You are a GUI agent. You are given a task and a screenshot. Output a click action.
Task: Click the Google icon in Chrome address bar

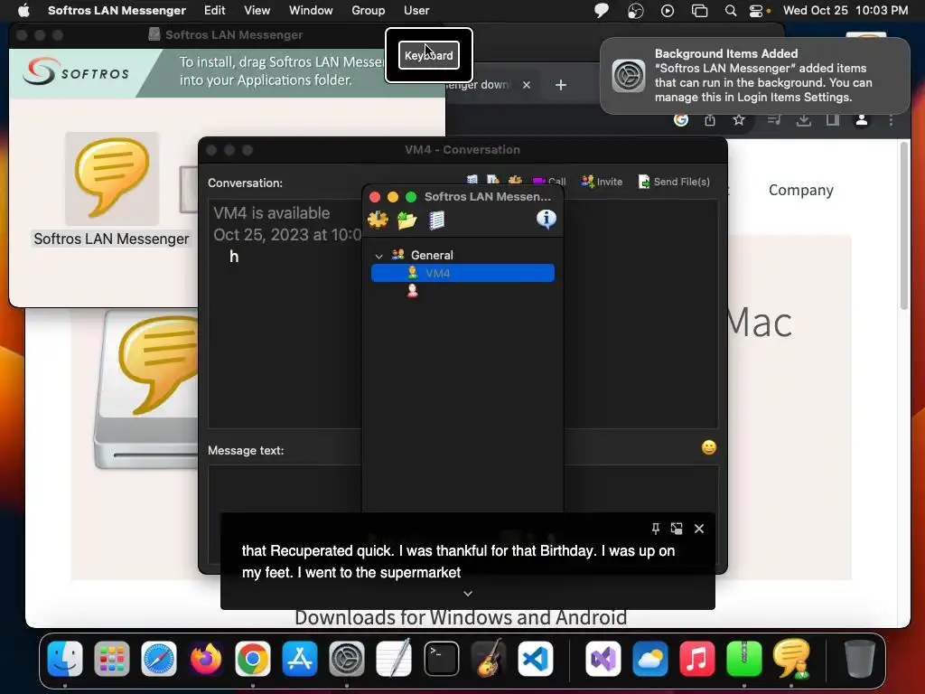pos(681,120)
